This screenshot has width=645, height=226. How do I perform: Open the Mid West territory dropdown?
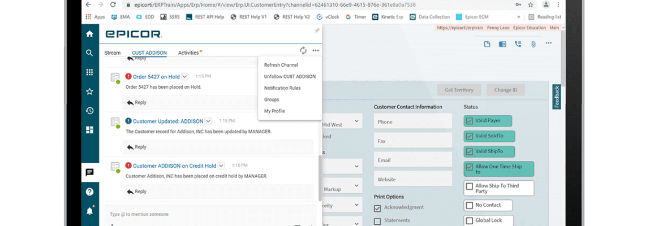[356, 121]
